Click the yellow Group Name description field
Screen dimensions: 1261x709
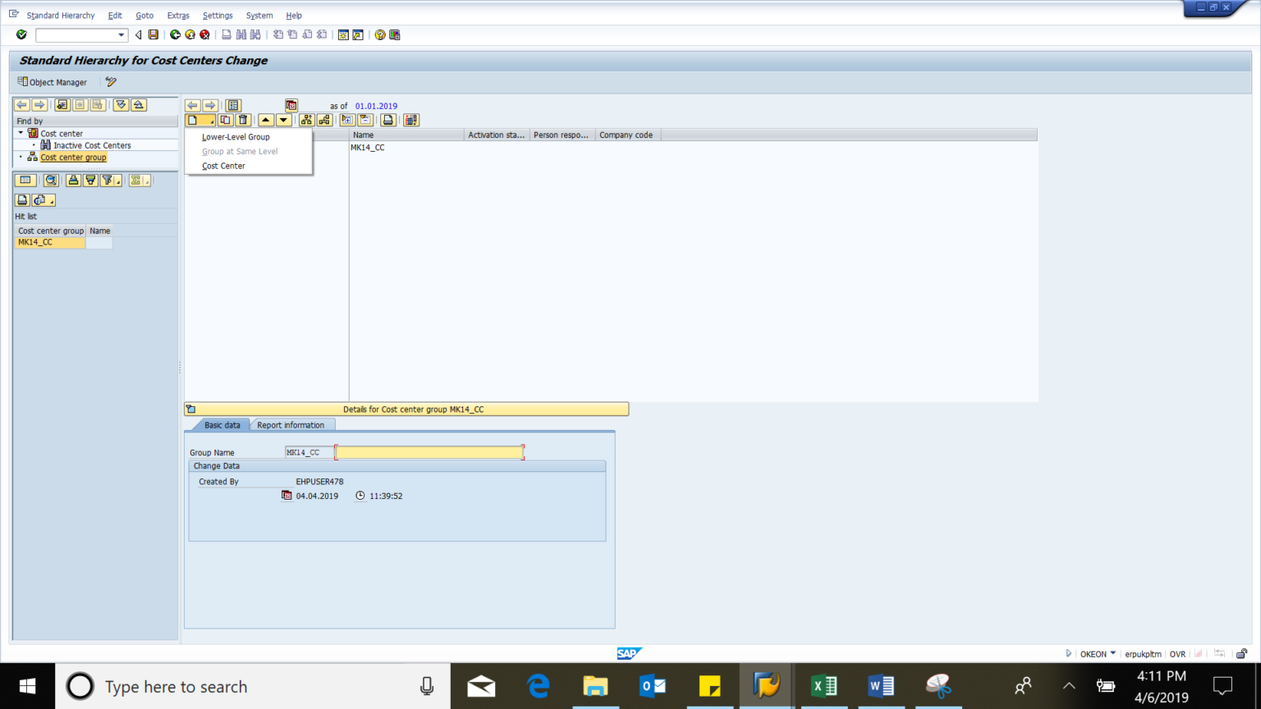point(429,451)
